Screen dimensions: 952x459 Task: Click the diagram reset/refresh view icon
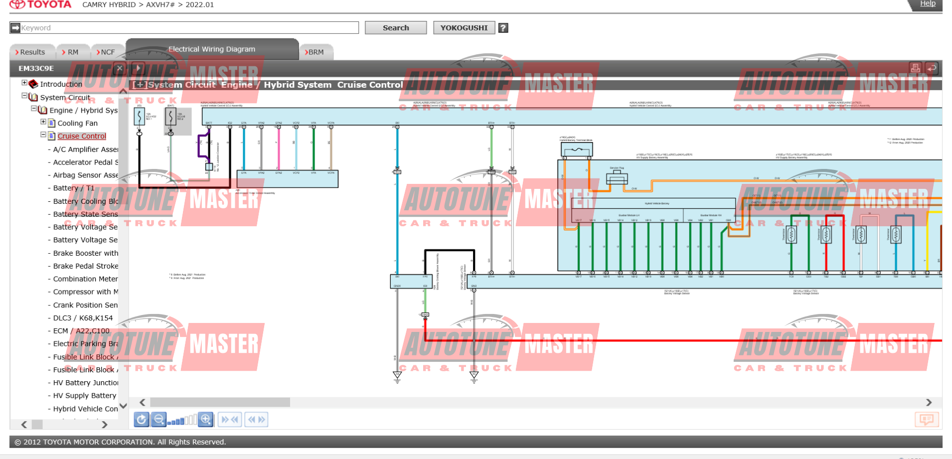(142, 420)
